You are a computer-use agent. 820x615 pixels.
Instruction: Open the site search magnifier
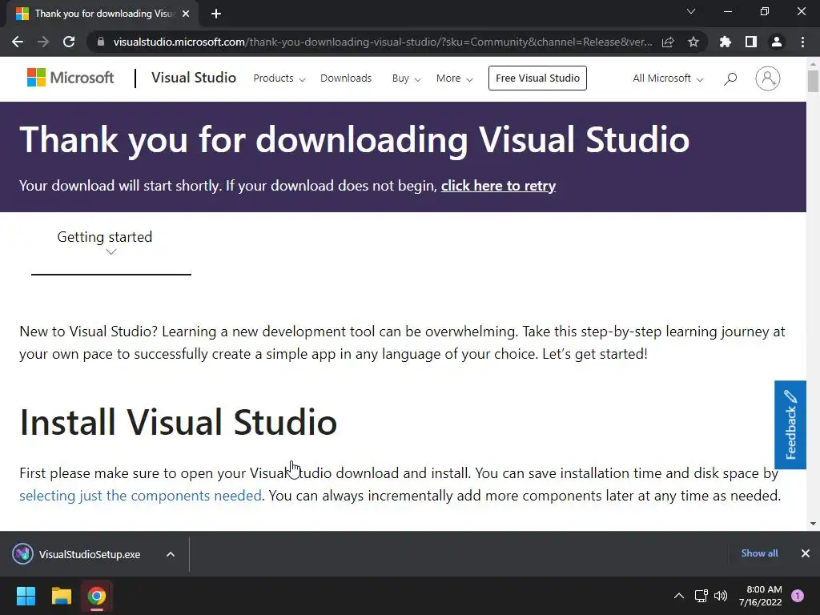(730, 78)
